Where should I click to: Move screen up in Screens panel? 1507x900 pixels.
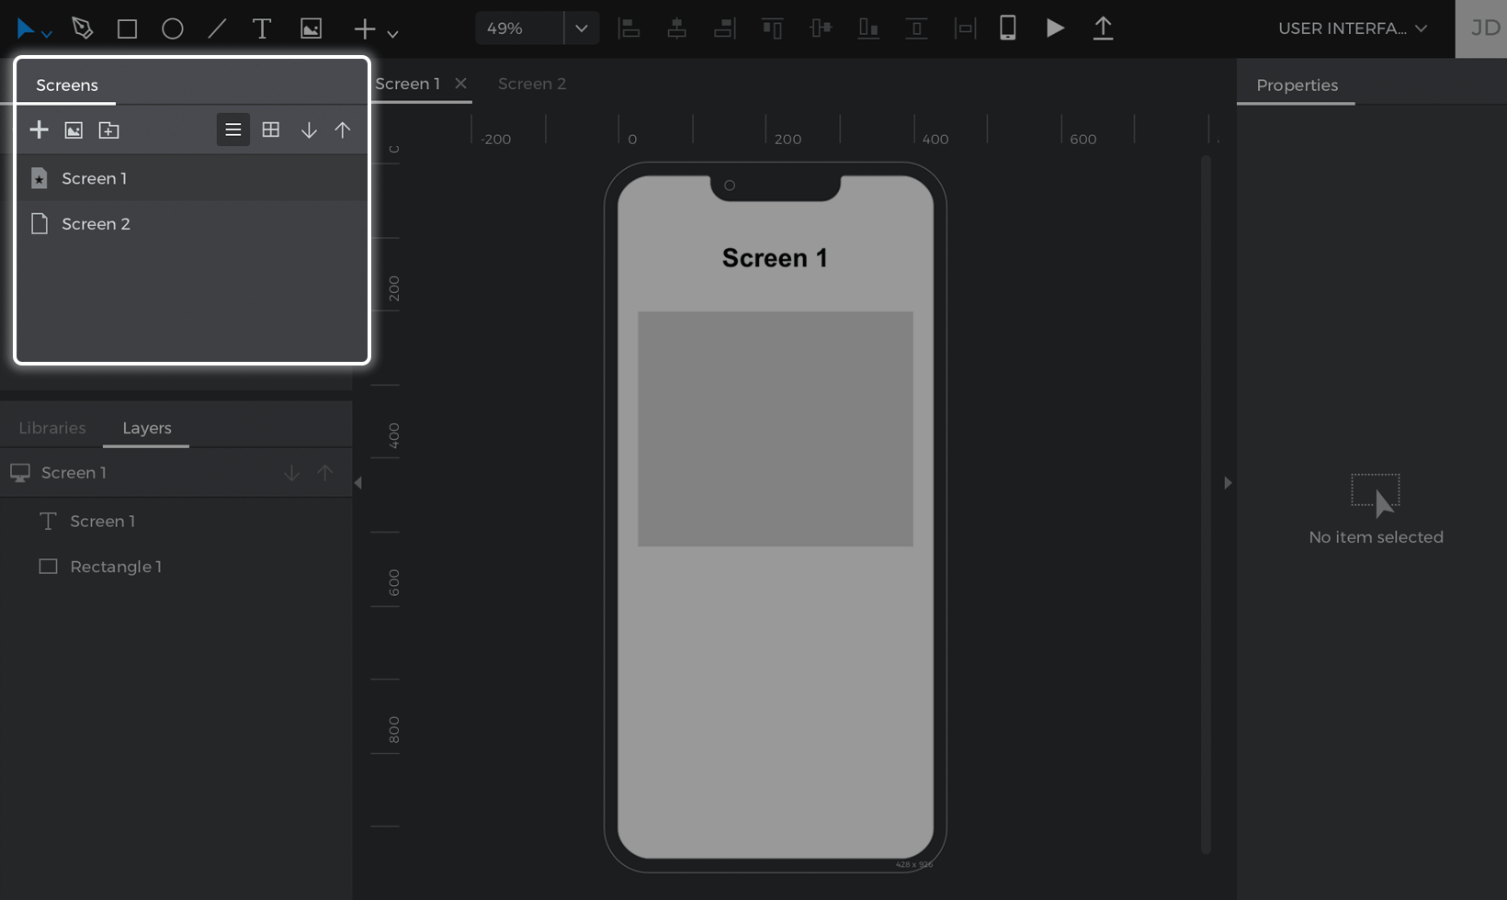[x=343, y=130]
